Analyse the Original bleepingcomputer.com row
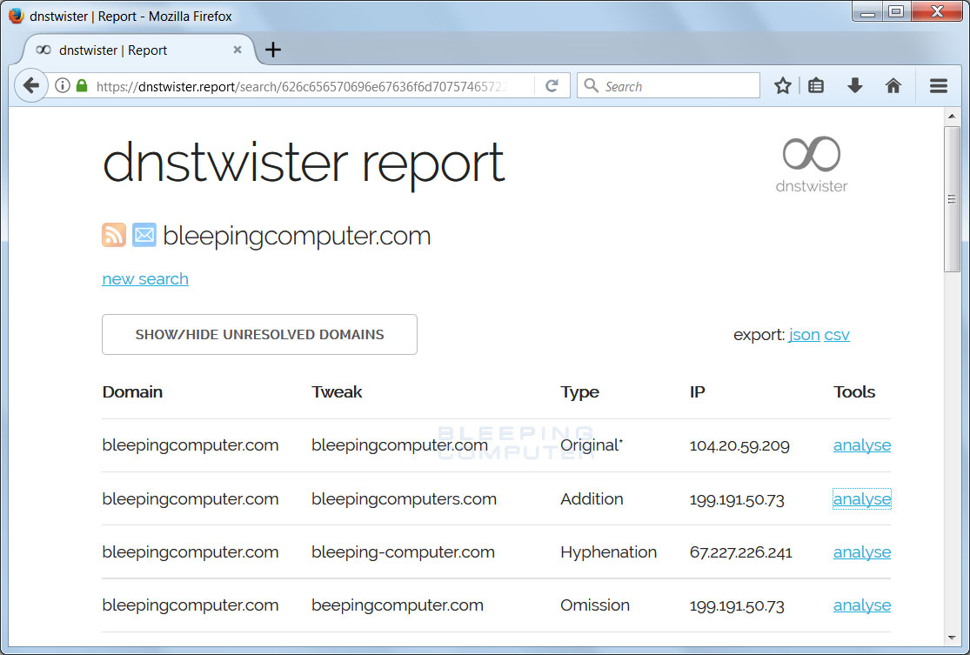This screenshot has width=970, height=655. (x=862, y=445)
